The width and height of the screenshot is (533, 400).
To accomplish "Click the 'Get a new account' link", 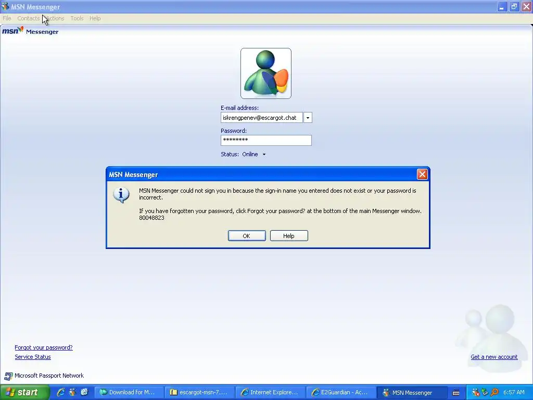I will [494, 357].
